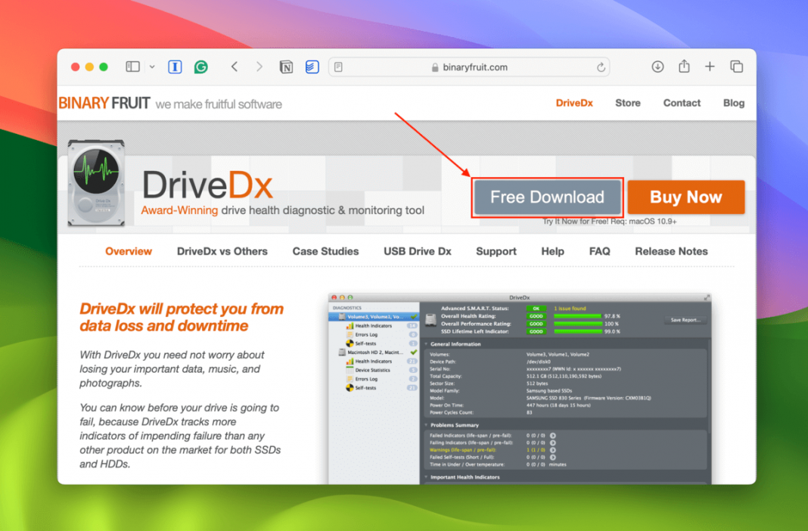This screenshot has width=808, height=531.
Task: Click the Grammarly extension icon
Action: (200, 67)
